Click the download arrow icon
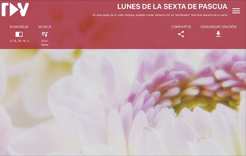246x156 pixels. coord(218,34)
